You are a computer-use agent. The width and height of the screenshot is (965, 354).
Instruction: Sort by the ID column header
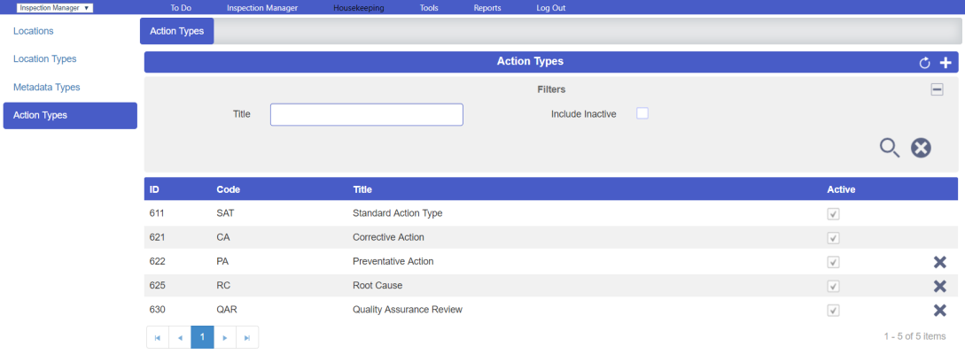pyautogui.click(x=154, y=189)
